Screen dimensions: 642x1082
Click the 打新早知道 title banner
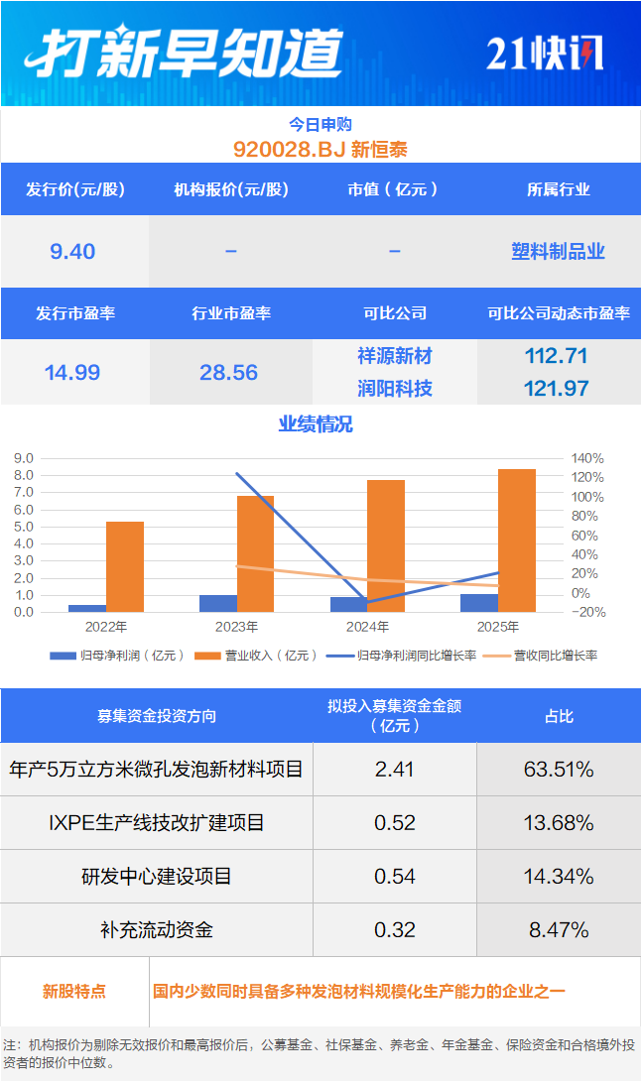point(185,53)
